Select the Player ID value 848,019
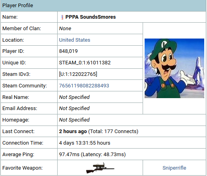The width and height of the screenshot is (207, 176). 68,51
